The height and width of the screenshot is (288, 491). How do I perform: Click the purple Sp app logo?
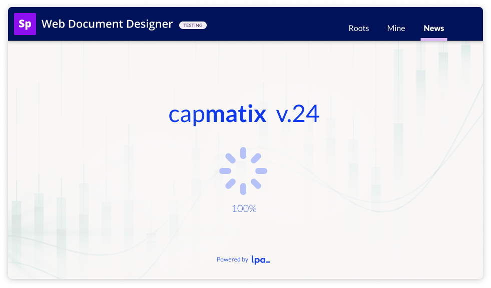click(25, 24)
